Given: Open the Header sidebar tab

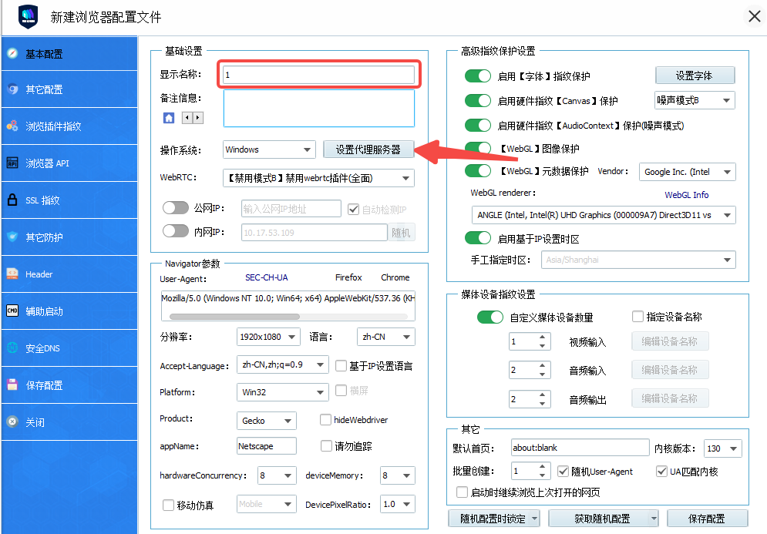Looking at the screenshot, I should click(39, 274).
